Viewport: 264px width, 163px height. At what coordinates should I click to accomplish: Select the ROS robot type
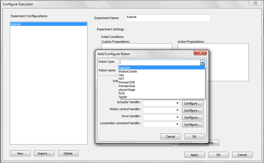pos(122,93)
